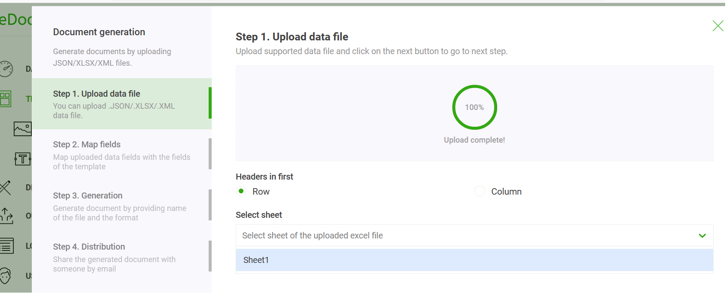Choose the Column radio button for headers

tap(480, 191)
